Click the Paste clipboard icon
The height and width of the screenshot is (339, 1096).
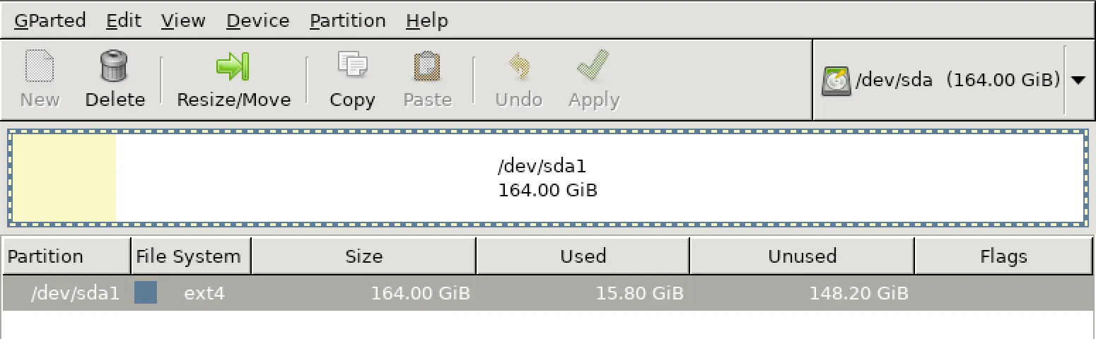tap(427, 67)
